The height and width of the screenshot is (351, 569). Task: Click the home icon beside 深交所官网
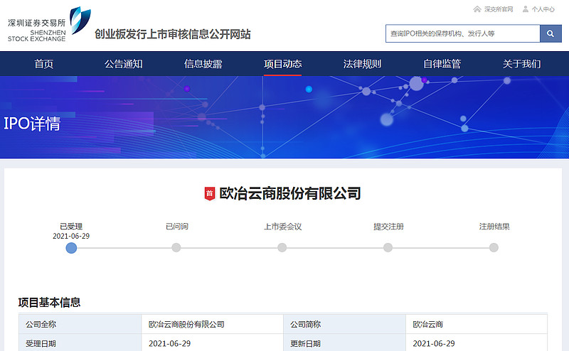(x=477, y=9)
